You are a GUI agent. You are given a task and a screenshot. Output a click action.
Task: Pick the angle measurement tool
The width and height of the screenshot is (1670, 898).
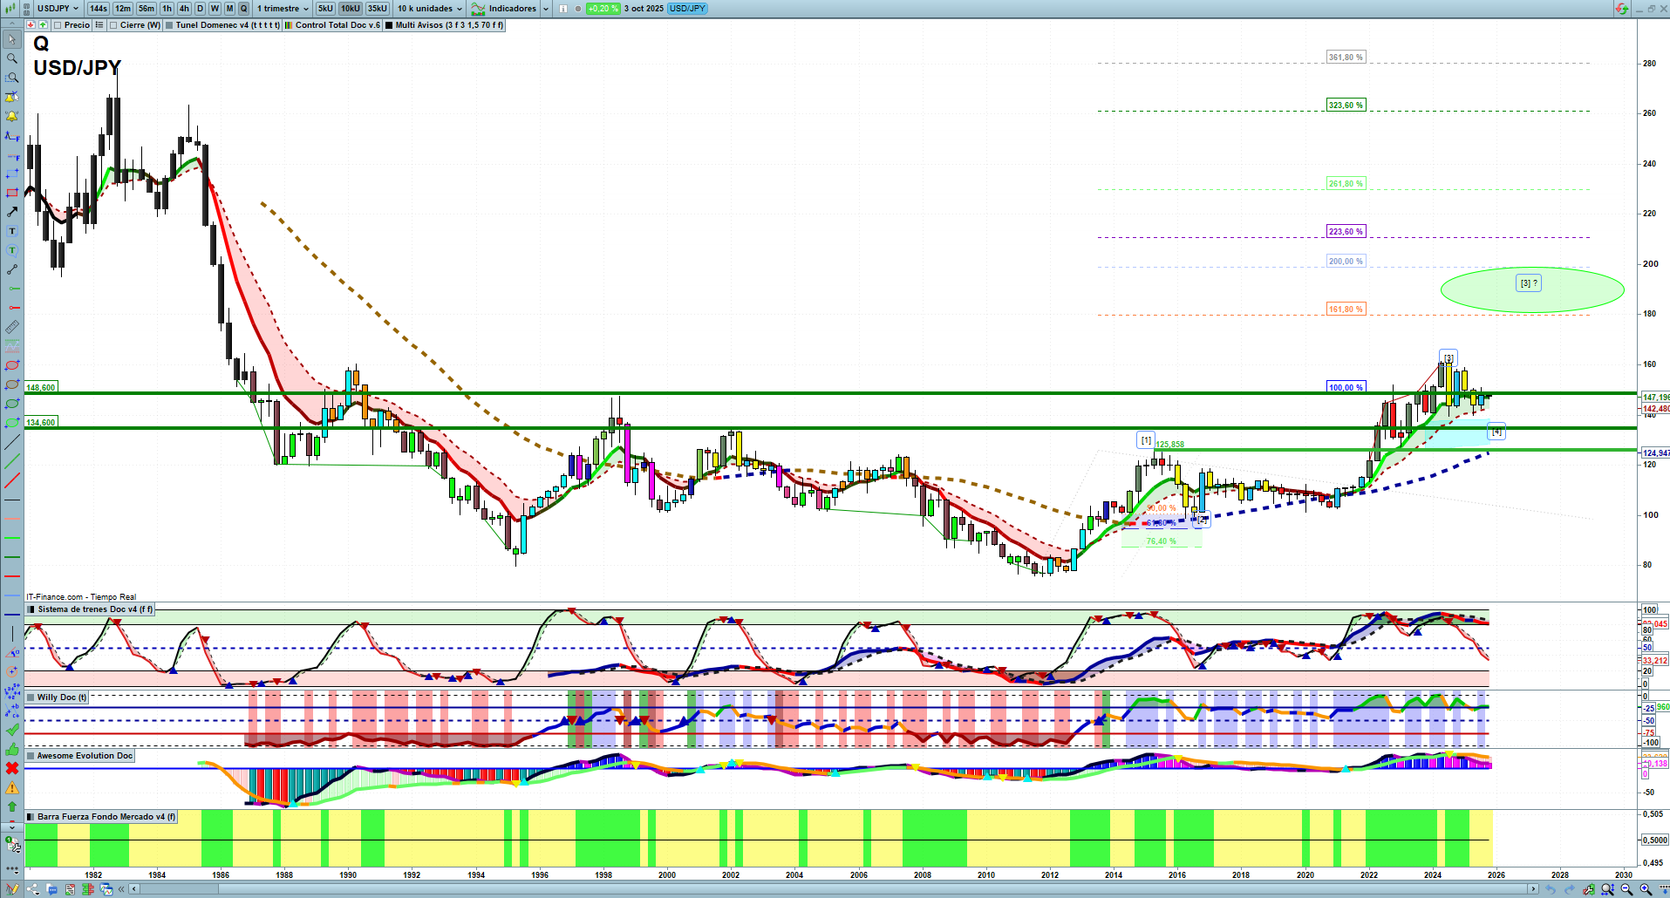click(12, 653)
